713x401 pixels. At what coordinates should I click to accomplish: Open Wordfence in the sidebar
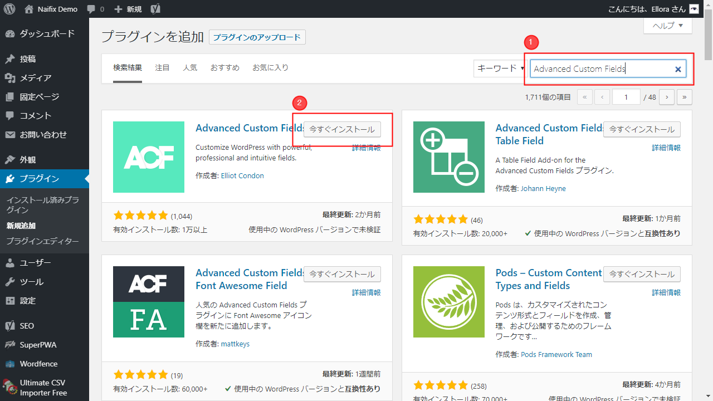pyautogui.click(x=45, y=364)
